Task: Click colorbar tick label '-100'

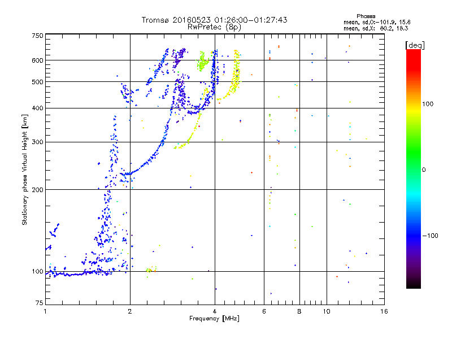Action: pos(430,236)
